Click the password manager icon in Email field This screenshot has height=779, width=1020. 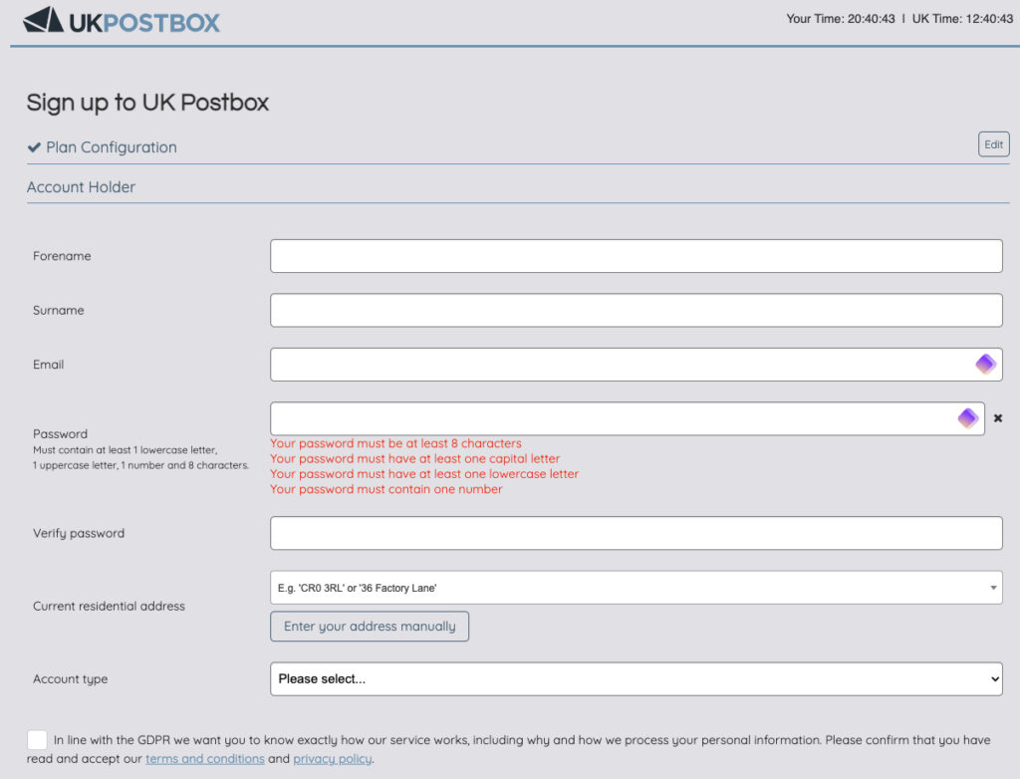(x=985, y=365)
